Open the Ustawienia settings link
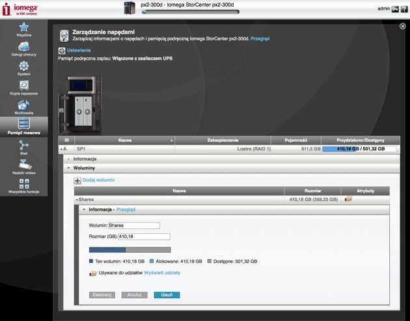Viewport: 410px width, 321px height. pyautogui.click(x=79, y=50)
